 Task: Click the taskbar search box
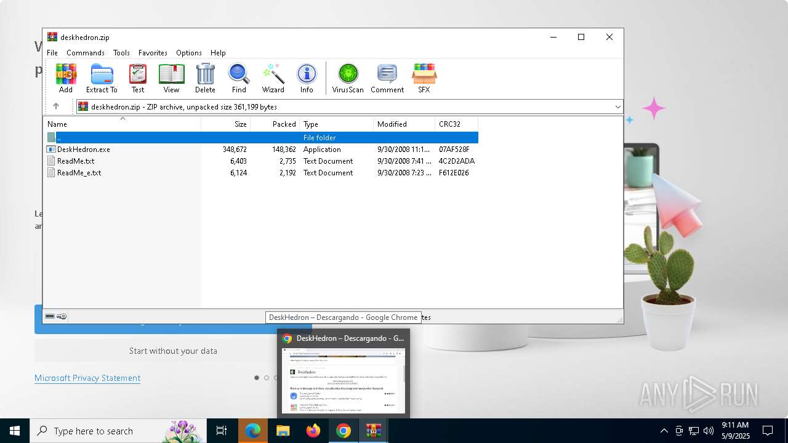click(118, 431)
